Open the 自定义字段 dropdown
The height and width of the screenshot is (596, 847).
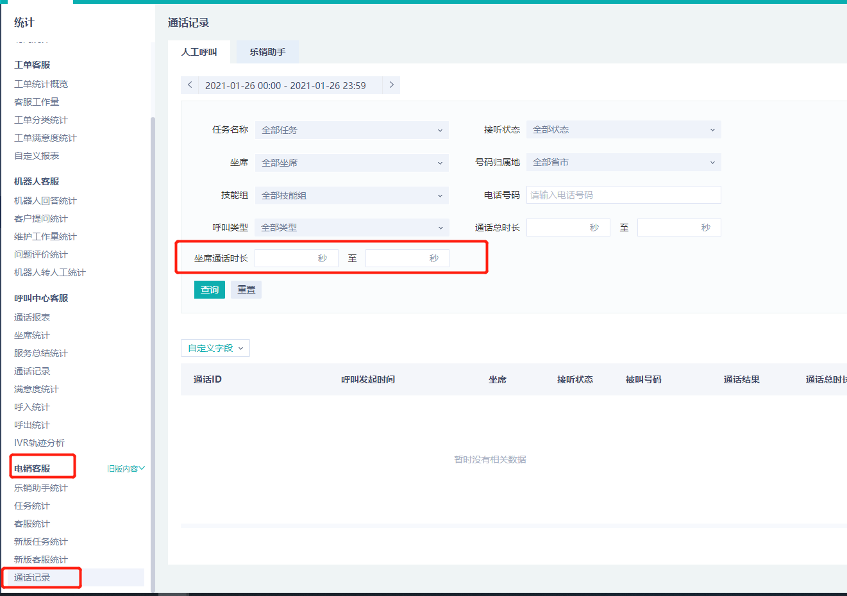point(215,348)
